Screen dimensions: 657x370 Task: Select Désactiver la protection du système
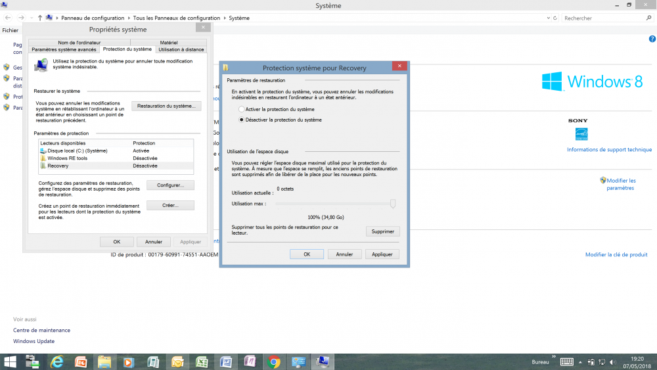tap(280, 120)
